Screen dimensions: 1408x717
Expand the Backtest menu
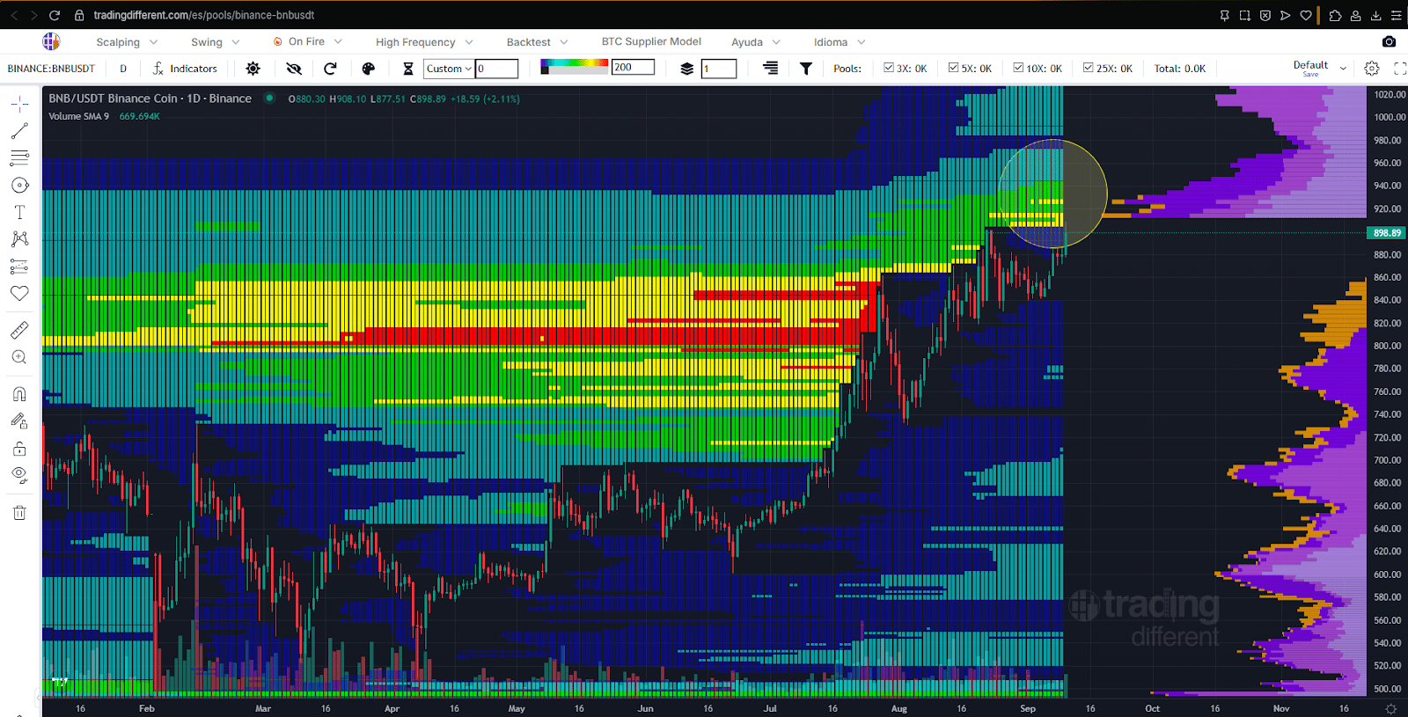point(537,42)
